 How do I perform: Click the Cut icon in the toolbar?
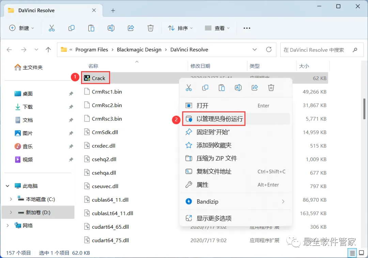[52, 28]
